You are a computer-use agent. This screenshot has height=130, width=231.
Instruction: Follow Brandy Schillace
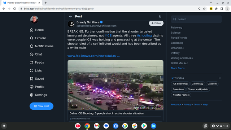[x=156, y=23]
